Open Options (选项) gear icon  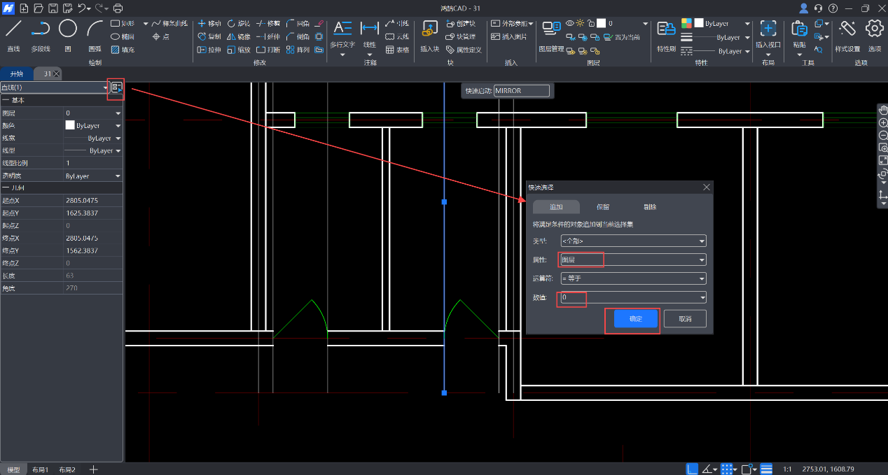(874, 29)
